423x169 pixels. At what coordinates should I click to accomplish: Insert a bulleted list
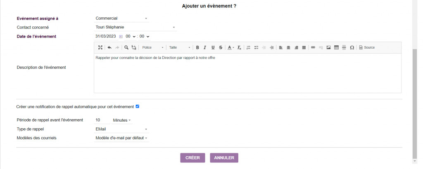coord(256,47)
